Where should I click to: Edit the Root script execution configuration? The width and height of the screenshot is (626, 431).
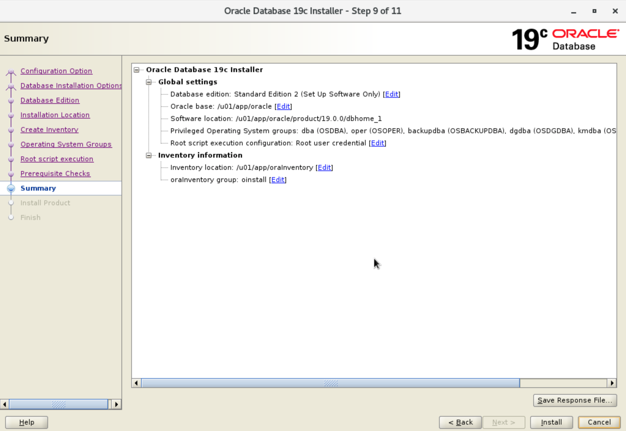pos(377,143)
